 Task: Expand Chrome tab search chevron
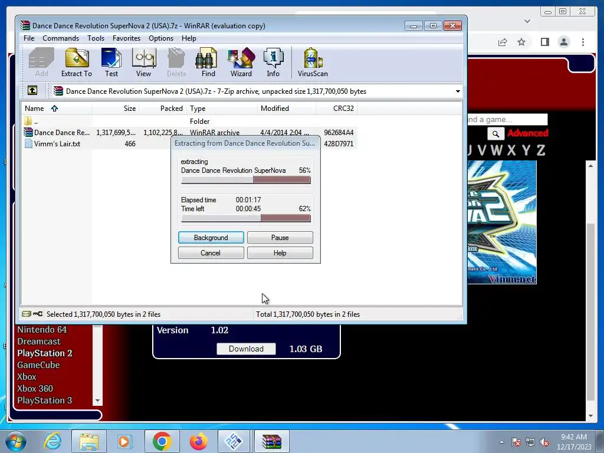[527, 21]
